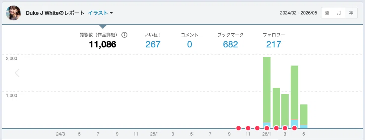Screen dimensions: 365x140
Task: Click the second-tallest green bar near month 4
Action: tap(295, 93)
